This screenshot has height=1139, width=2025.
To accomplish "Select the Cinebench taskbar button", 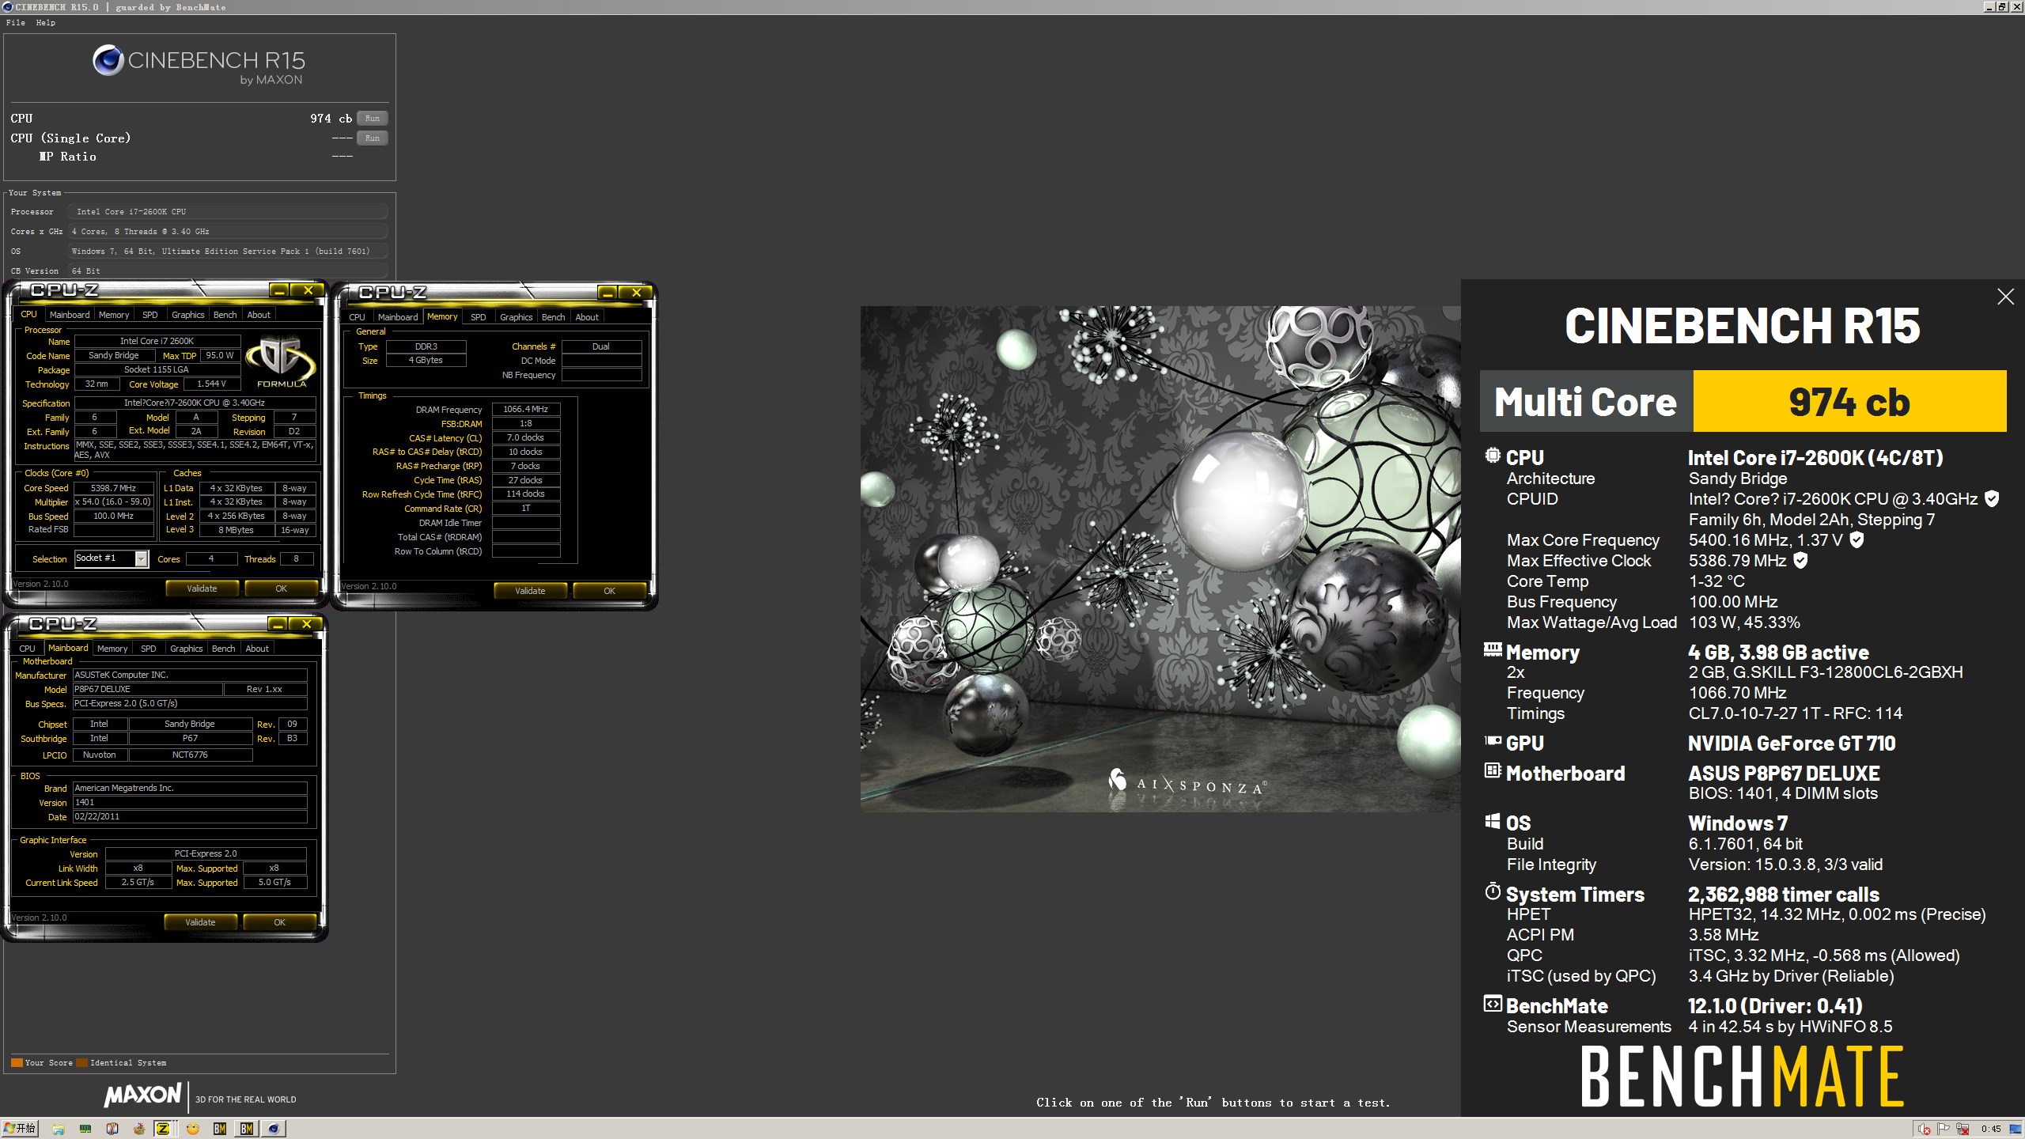I will click(274, 1129).
